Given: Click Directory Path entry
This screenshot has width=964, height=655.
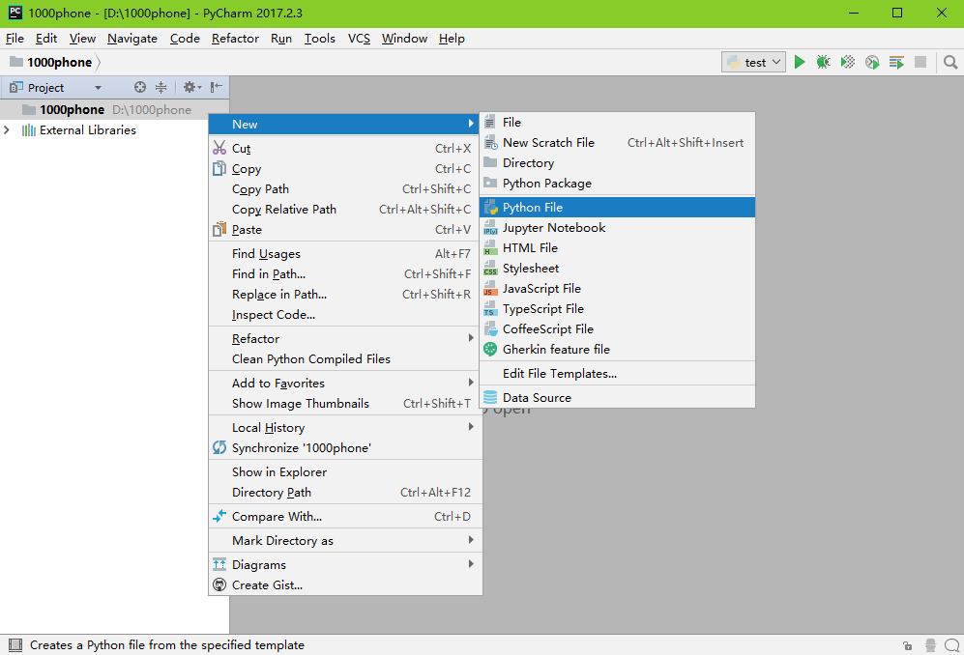Looking at the screenshot, I should (x=345, y=492).
